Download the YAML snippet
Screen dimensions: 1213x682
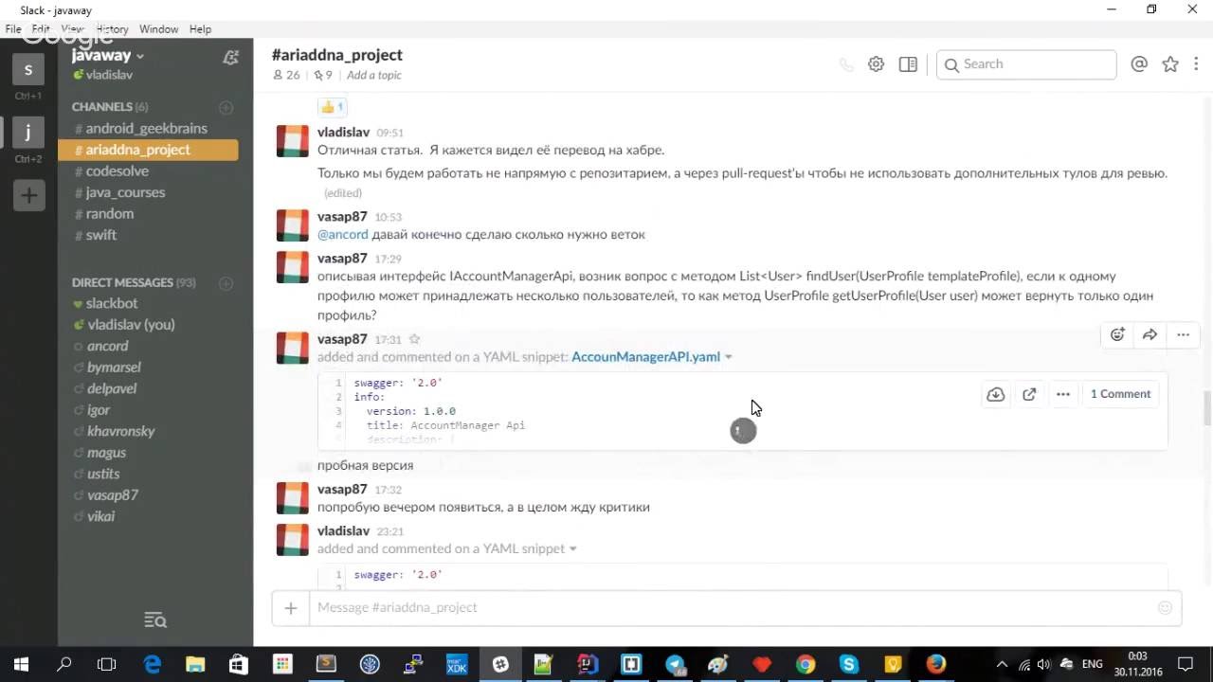pyautogui.click(x=995, y=394)
